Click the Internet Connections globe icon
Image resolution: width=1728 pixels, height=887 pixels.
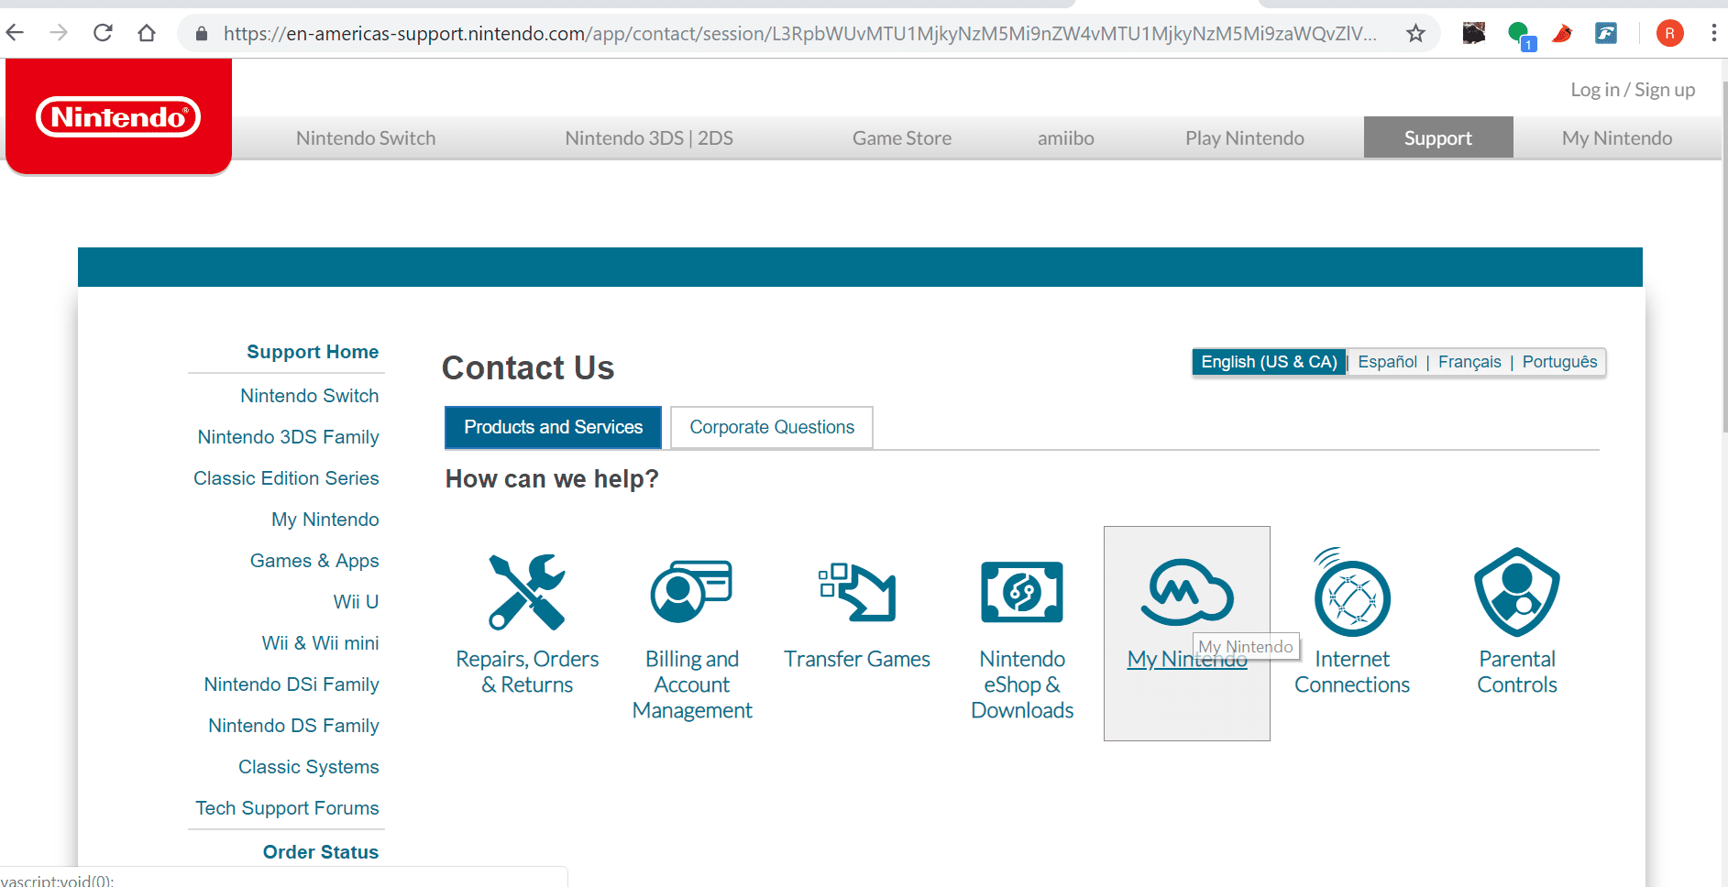(1351, 592)
